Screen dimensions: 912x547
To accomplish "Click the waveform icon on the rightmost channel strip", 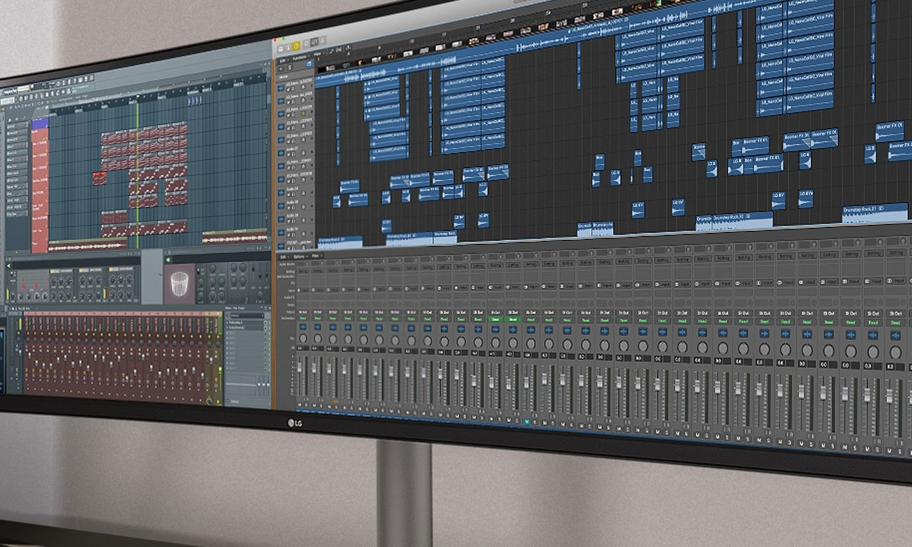I will pos(895,335).
